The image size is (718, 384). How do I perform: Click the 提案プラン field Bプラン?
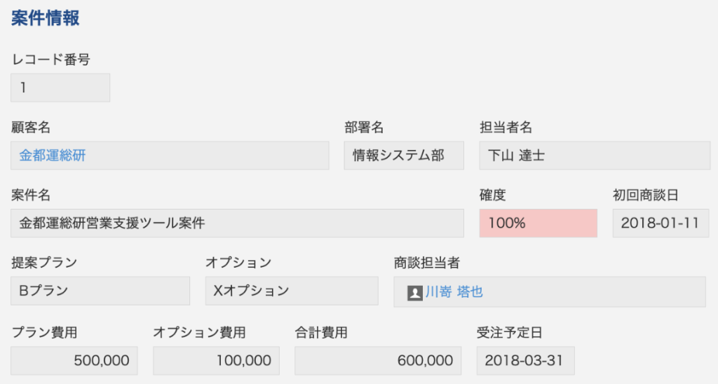point(100,291)
